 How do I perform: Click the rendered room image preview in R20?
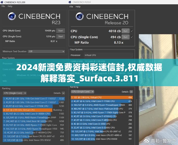tap(158, 89)
